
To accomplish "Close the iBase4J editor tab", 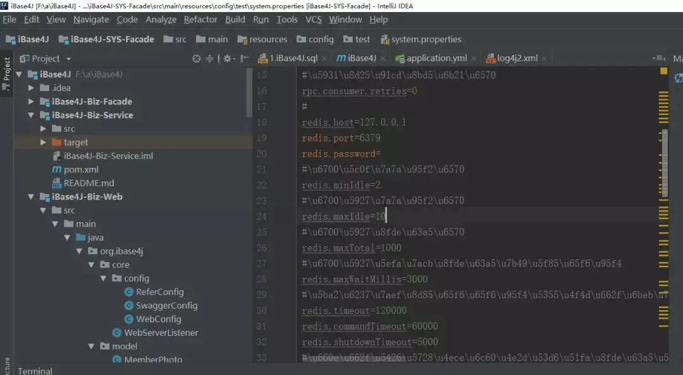I will click(383, 58).
